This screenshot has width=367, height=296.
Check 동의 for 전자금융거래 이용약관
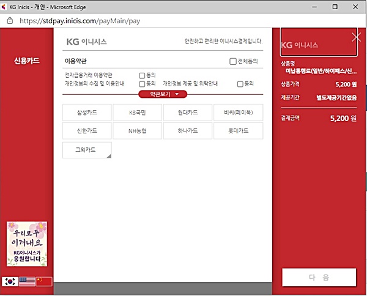click(142, 75)
